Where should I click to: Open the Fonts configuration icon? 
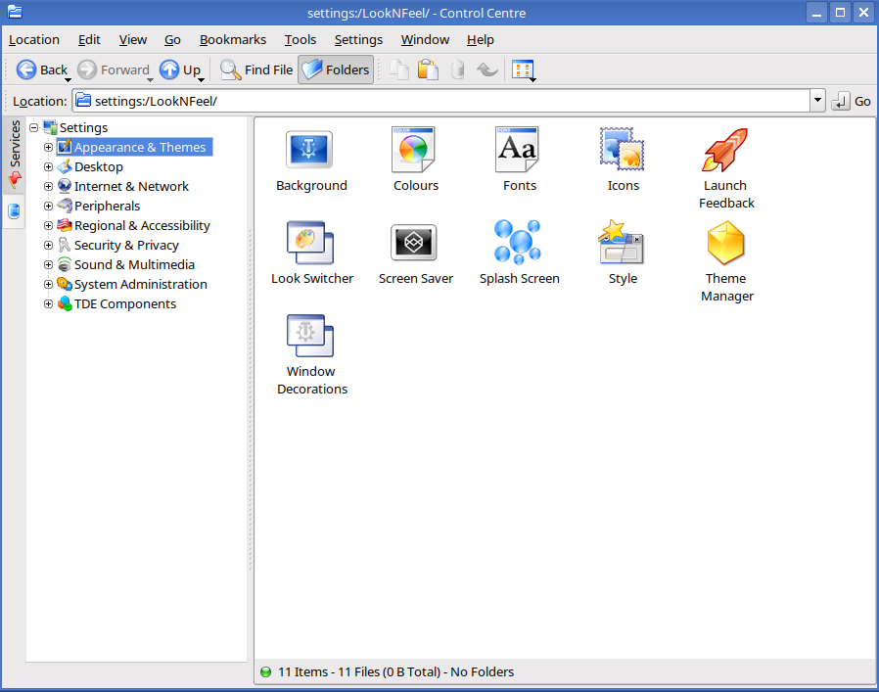[519, 151]
